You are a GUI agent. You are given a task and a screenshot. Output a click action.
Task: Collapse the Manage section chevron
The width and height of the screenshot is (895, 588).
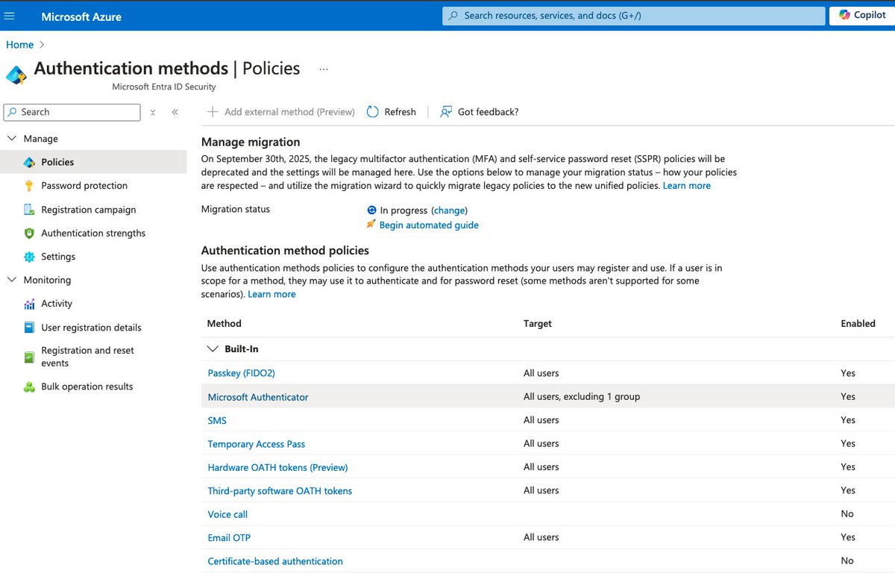[x=11, y=139]
